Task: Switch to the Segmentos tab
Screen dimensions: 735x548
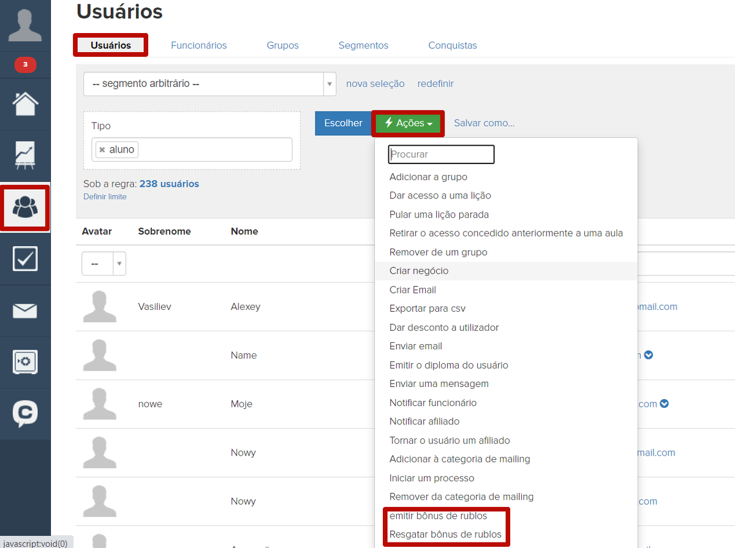Action: pos(363,45)
